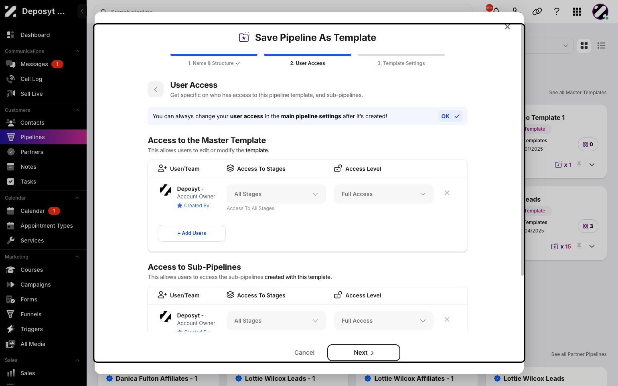Switch to grid view layout
Image resolution: width=618 pixels, height=386 pixels.
[584, 46]
